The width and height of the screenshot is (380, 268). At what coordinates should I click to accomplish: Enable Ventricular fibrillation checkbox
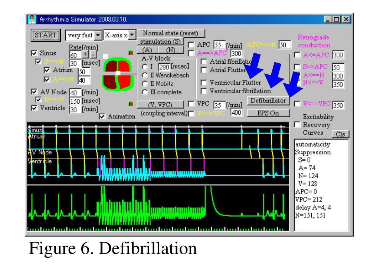[x=204, y=91]
